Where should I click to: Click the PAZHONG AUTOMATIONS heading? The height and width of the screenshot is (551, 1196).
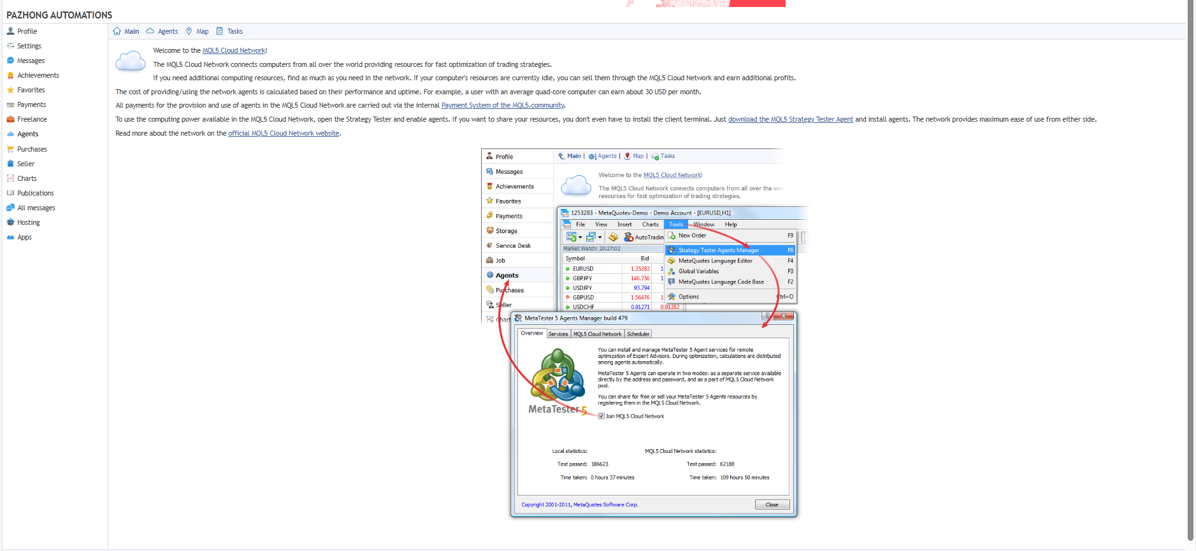(x=59, y=15)
